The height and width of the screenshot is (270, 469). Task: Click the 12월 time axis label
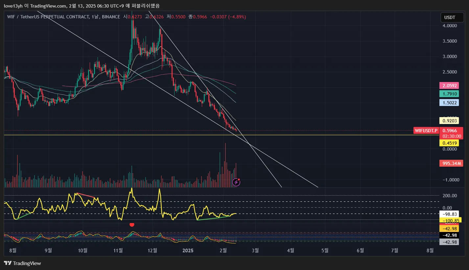pos(152,251)
